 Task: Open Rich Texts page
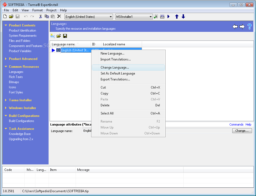click(x=16, y=77)
